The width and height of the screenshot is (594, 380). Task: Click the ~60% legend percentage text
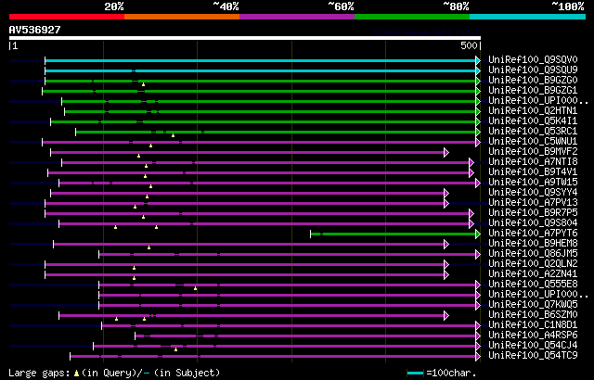[341, 6]
